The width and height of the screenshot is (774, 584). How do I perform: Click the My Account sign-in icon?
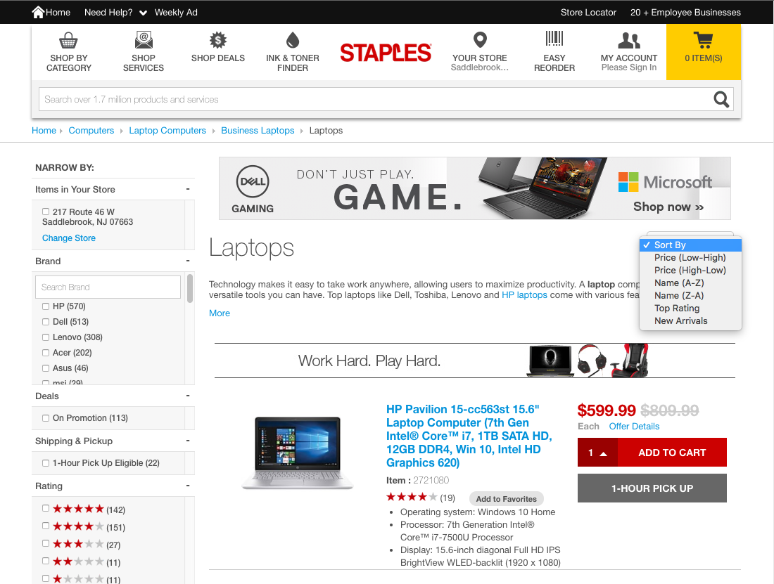point(628,41)
